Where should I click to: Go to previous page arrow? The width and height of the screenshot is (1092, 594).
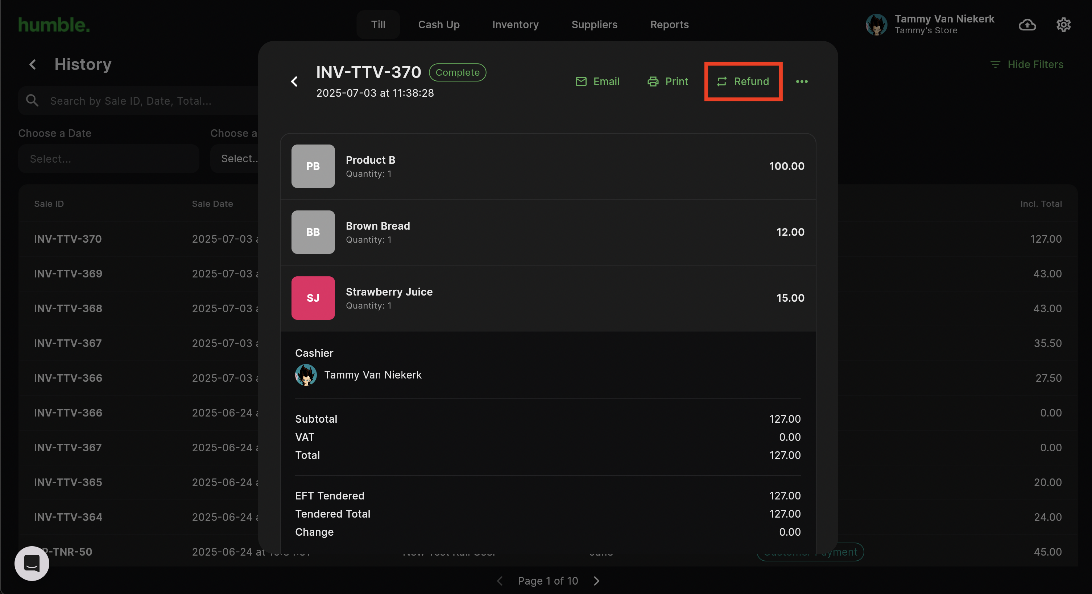(x=500, y=581)
